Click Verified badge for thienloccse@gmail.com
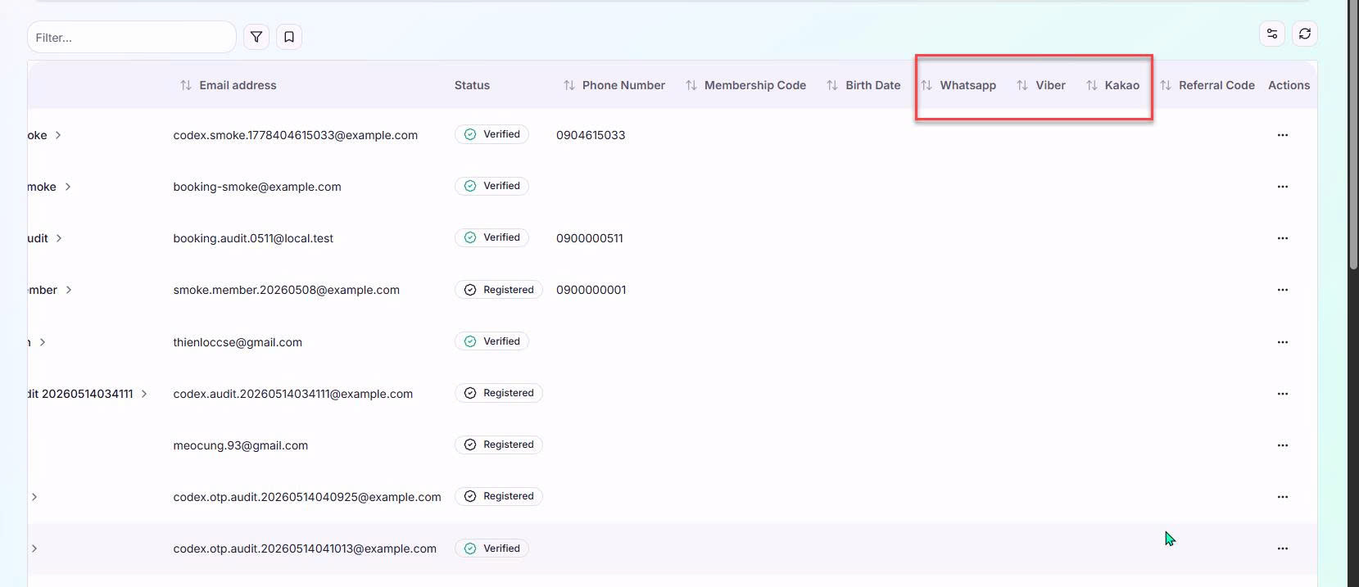Screen dimensions: 1359x587 [x=492, y=341]
